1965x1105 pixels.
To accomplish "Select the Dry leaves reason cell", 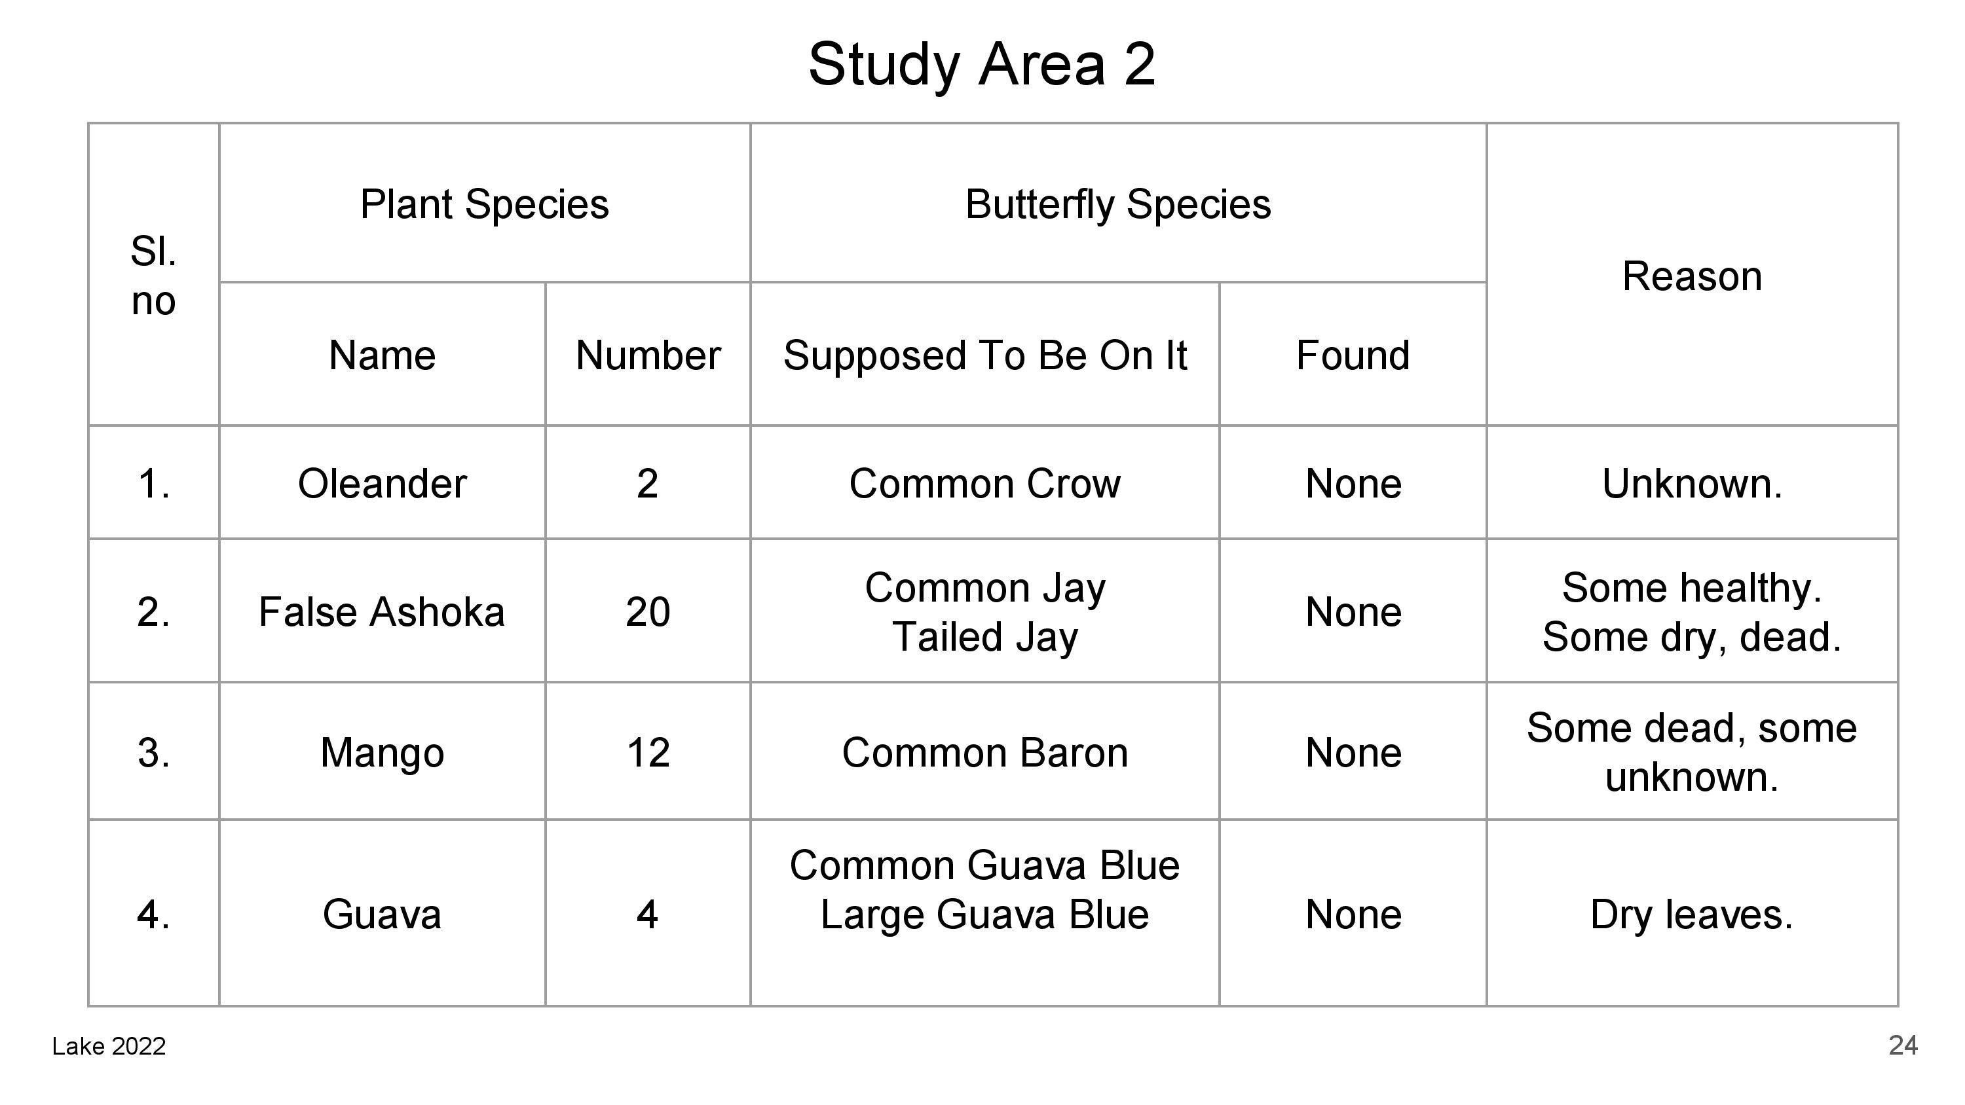I will click(1691, 915).
